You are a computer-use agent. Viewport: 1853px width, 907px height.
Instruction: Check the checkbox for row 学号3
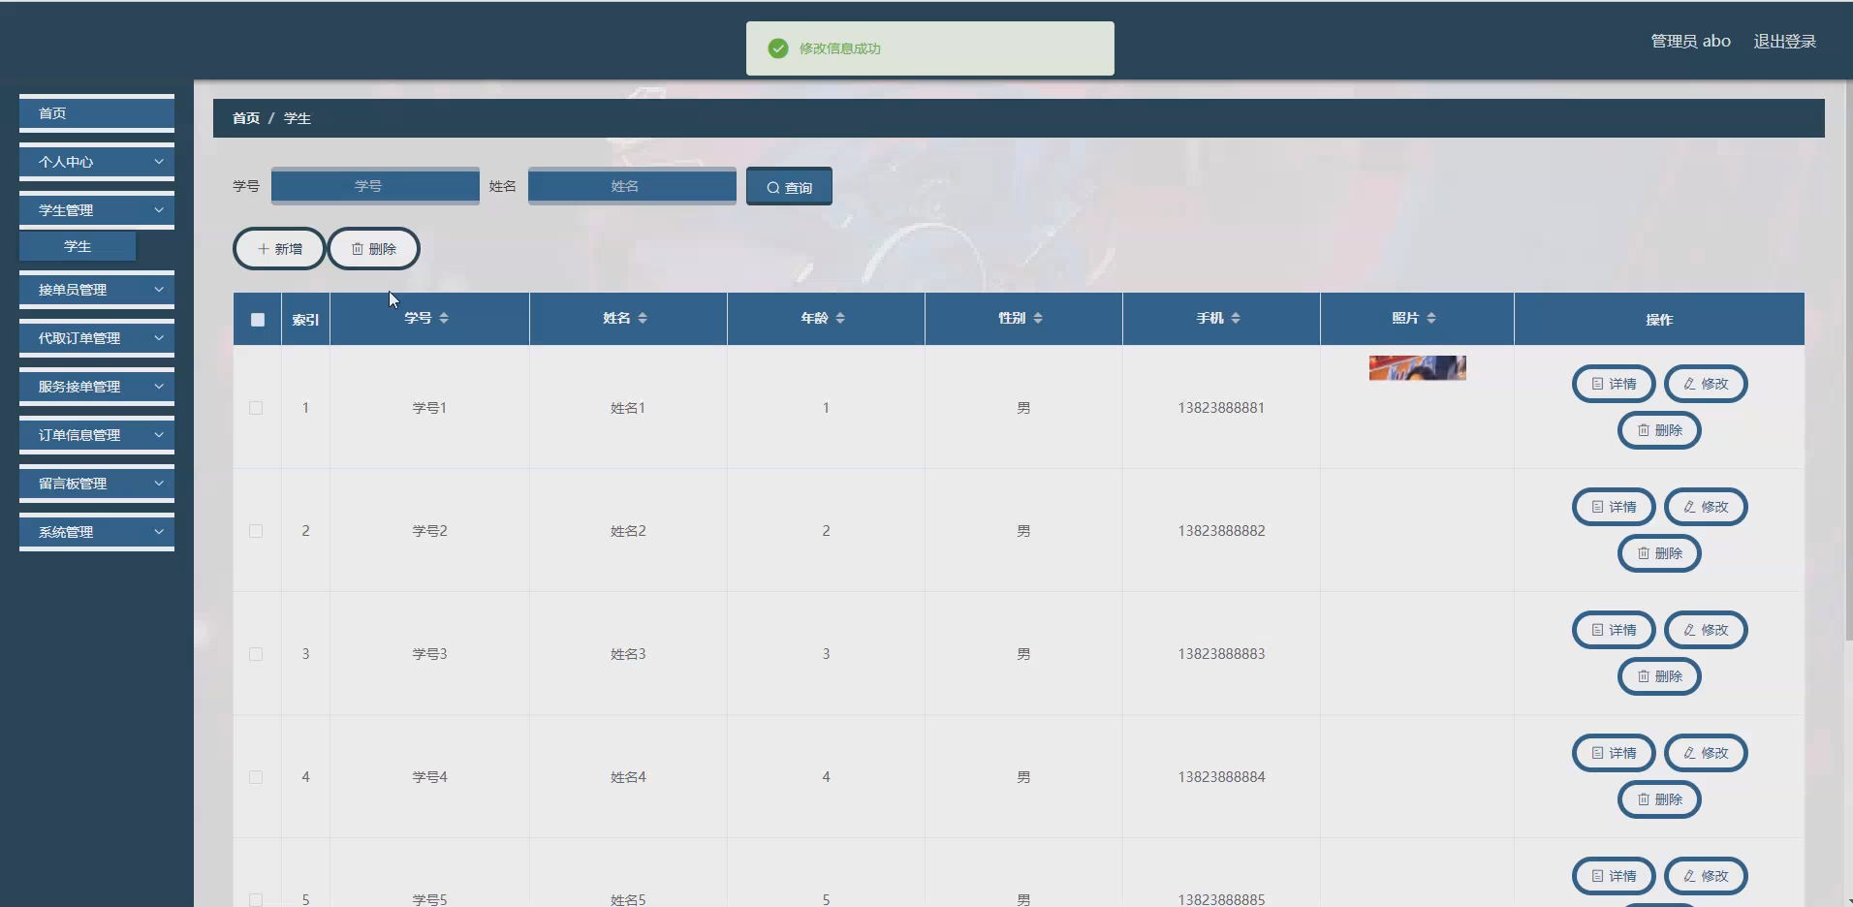pos(256,654)
